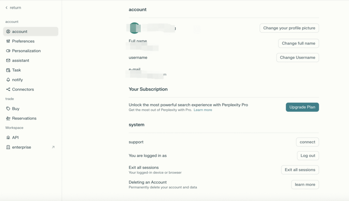Open the Learn more Pro link
This screenshot has height=201, width=349.
(203, 110)
